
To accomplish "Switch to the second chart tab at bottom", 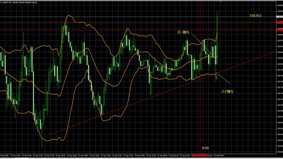I will (x=22, y=158).
